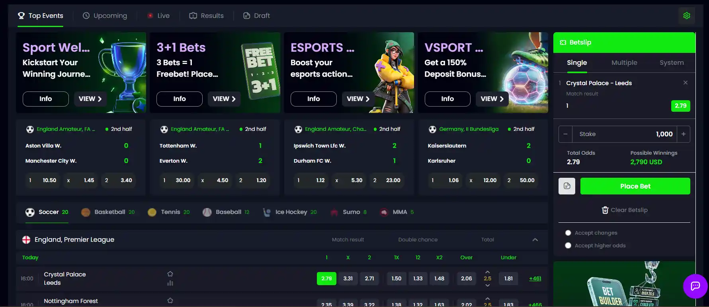Toggle X2 double chance odds 1.48
This screenshot has height=307, width=709.
[x=439, y=279]
